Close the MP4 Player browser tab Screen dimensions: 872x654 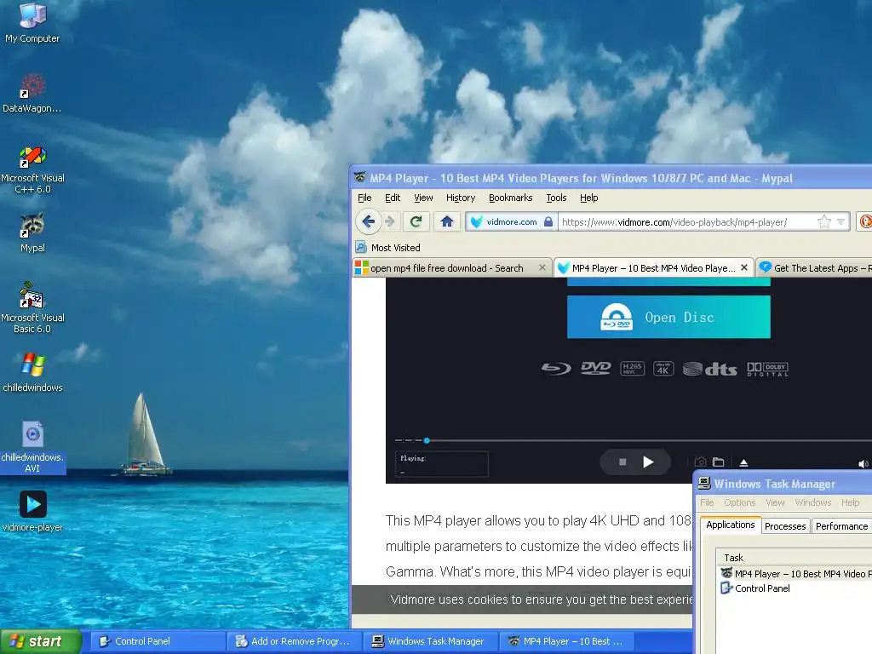tap(744, 267)
